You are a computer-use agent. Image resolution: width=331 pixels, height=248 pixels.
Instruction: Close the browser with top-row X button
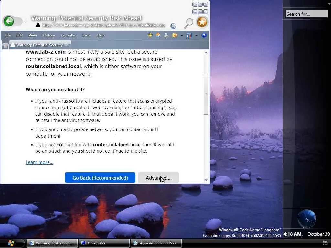tap(206, 4)
